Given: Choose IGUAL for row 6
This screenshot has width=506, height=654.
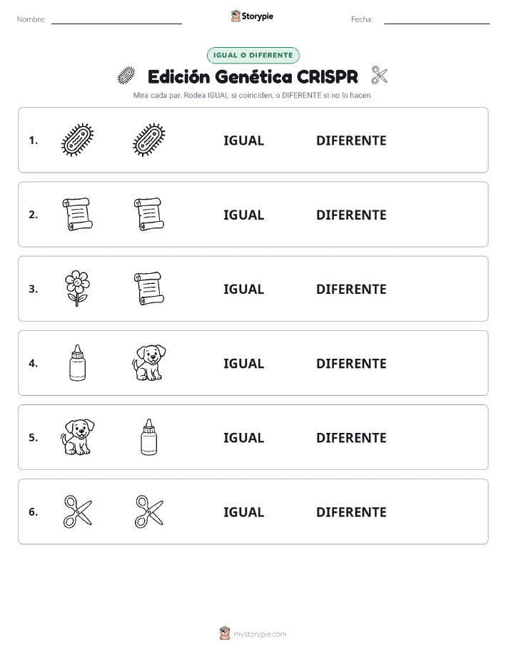Looking at the screenshot, I should pyautogui.click(x=244, y=512).
